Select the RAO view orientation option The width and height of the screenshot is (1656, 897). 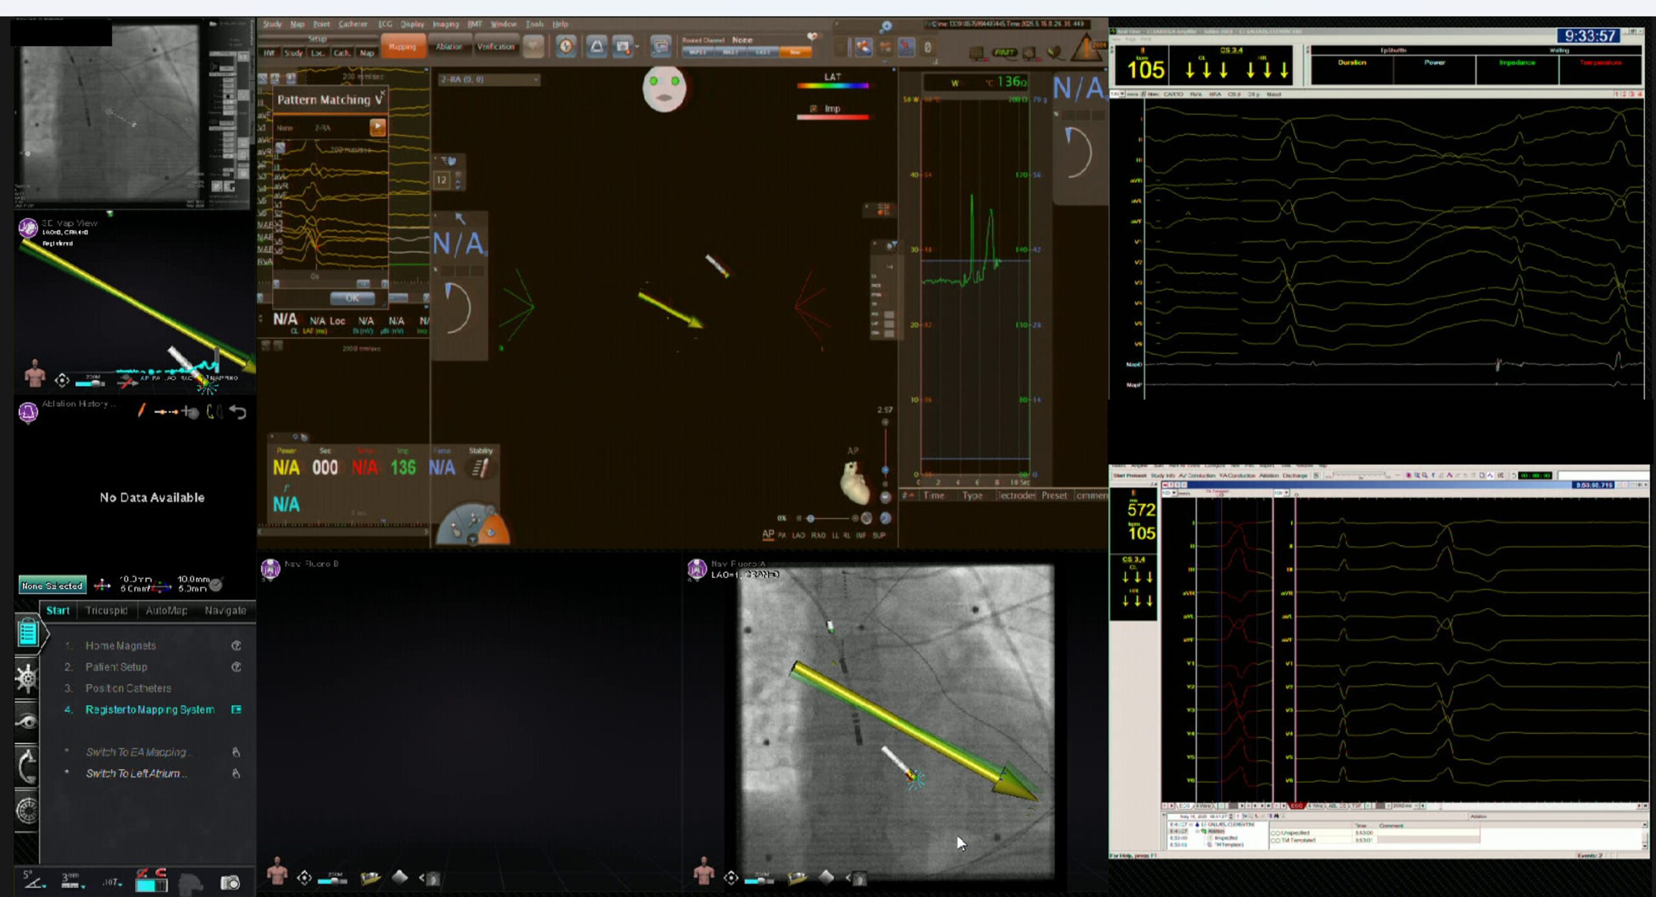pos(818,535)
